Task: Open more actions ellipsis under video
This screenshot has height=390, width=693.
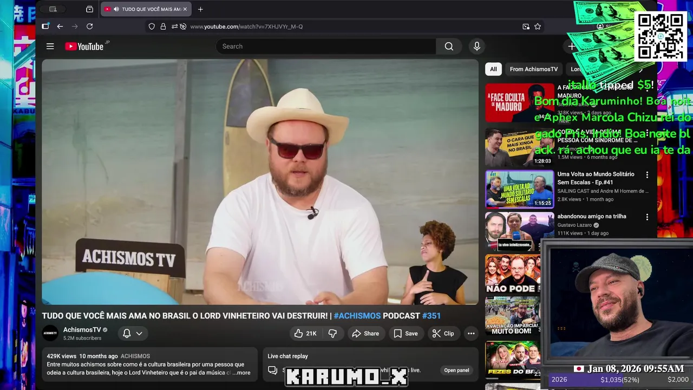Action: [471, 334]
